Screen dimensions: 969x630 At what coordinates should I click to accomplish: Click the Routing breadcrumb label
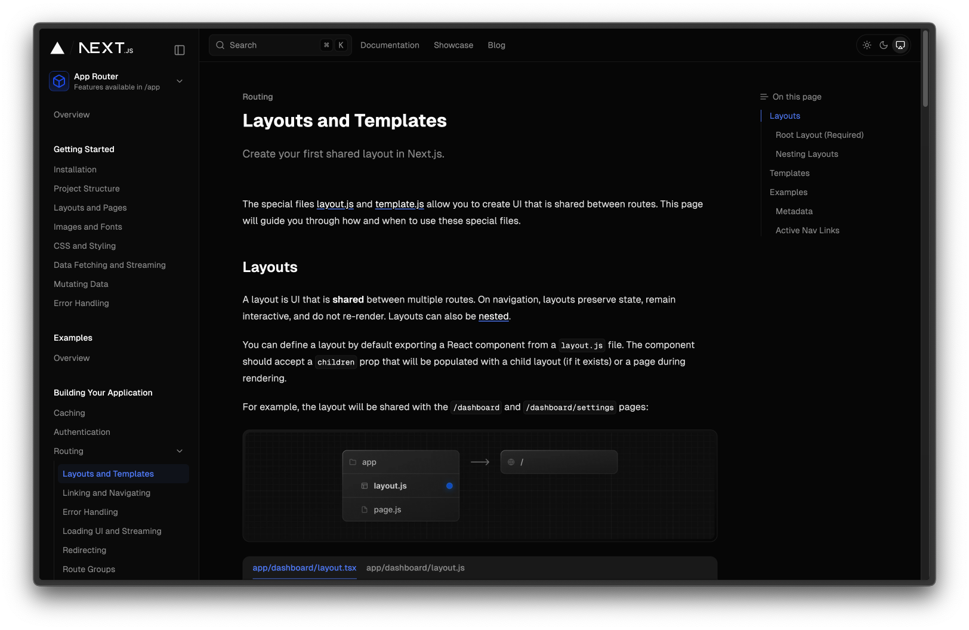(258, 97)
